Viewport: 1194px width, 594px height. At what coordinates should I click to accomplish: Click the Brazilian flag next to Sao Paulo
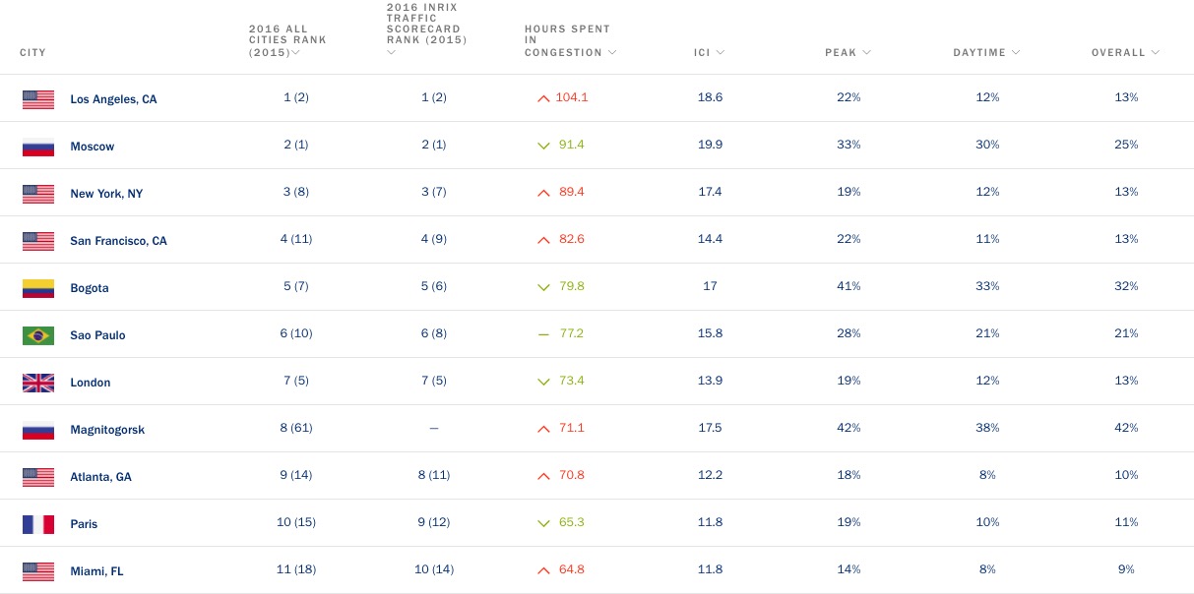(38, 335)
